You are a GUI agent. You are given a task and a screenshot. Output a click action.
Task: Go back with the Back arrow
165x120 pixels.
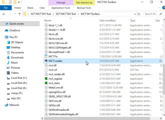[4, 14]
